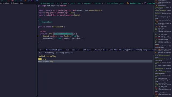This screenshot has height=97, width=172.
Task: Click the Java file icon before RocketTest.java breadcrumb
Action: tap(105, 3)
